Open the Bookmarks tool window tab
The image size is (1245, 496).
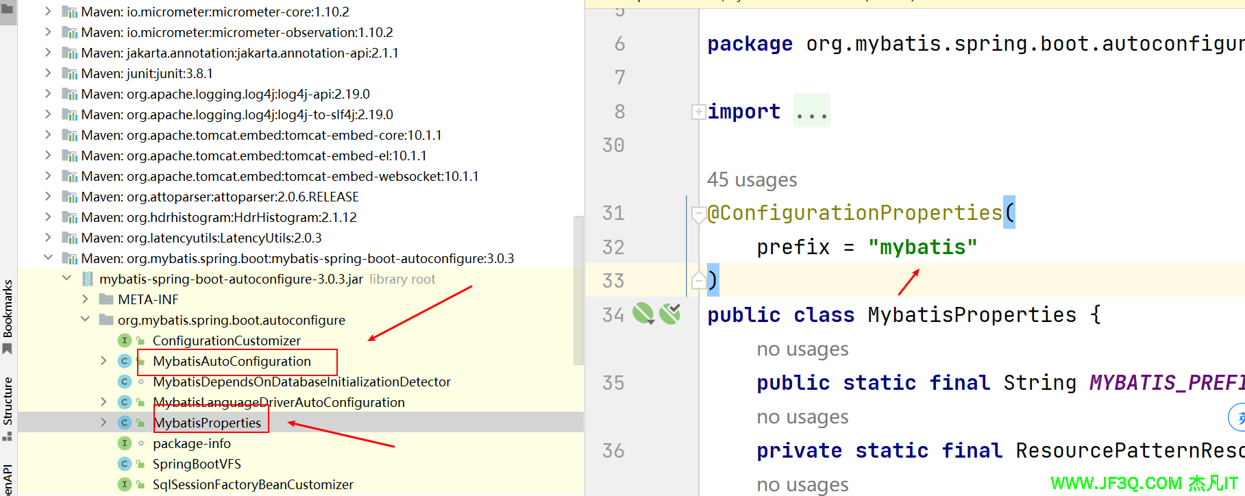[x=8, y=308]
